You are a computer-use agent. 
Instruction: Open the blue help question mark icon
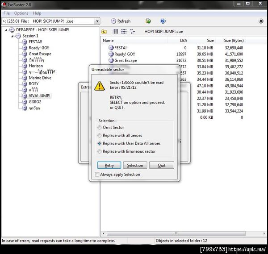coord(163,21)
